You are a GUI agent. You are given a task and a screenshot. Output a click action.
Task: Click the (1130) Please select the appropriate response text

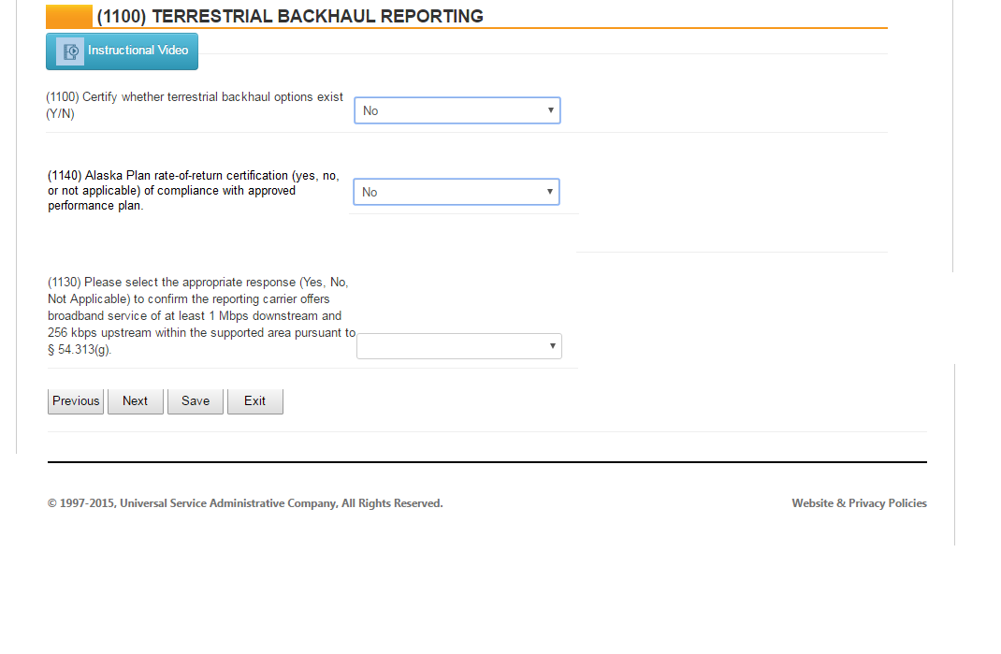tap(202, 315)
